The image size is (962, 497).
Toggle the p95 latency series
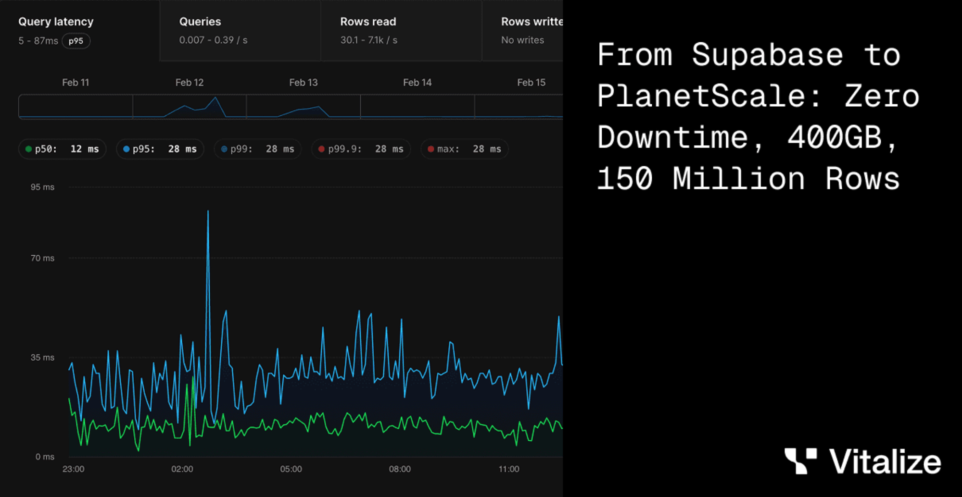click(160, 149)
